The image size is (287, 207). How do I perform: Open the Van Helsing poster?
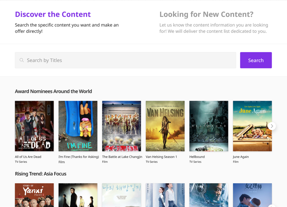165,126
